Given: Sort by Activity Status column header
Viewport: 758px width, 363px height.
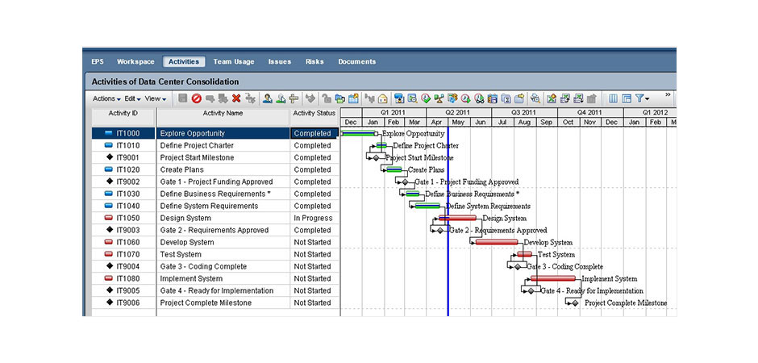Looking at the screenshot, I should [314, 114].
